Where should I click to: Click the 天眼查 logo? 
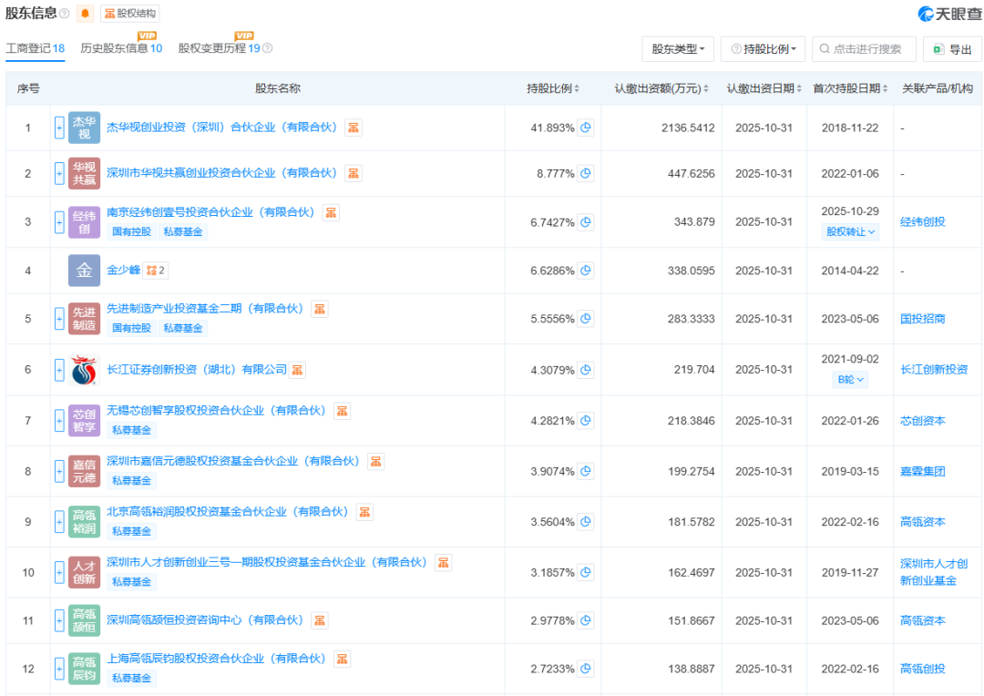tap(949, 13)
